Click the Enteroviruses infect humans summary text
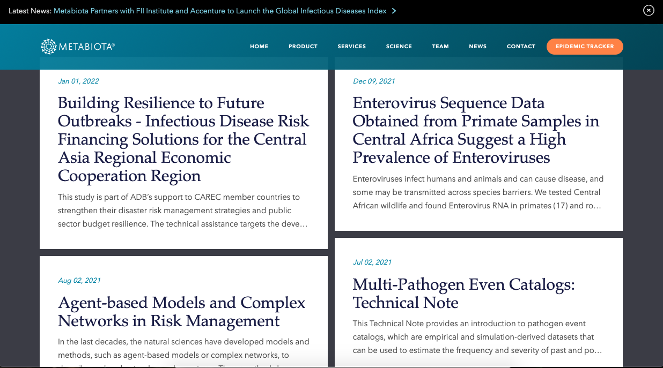 click(x=478, y=192)
